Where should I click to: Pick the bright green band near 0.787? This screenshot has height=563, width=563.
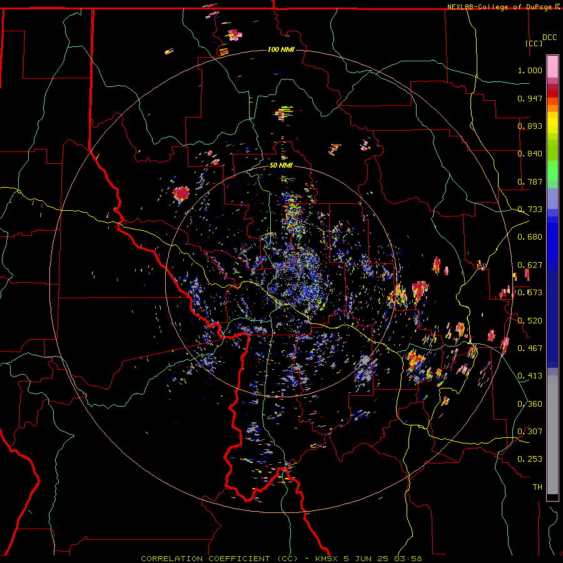coord(552,171)
